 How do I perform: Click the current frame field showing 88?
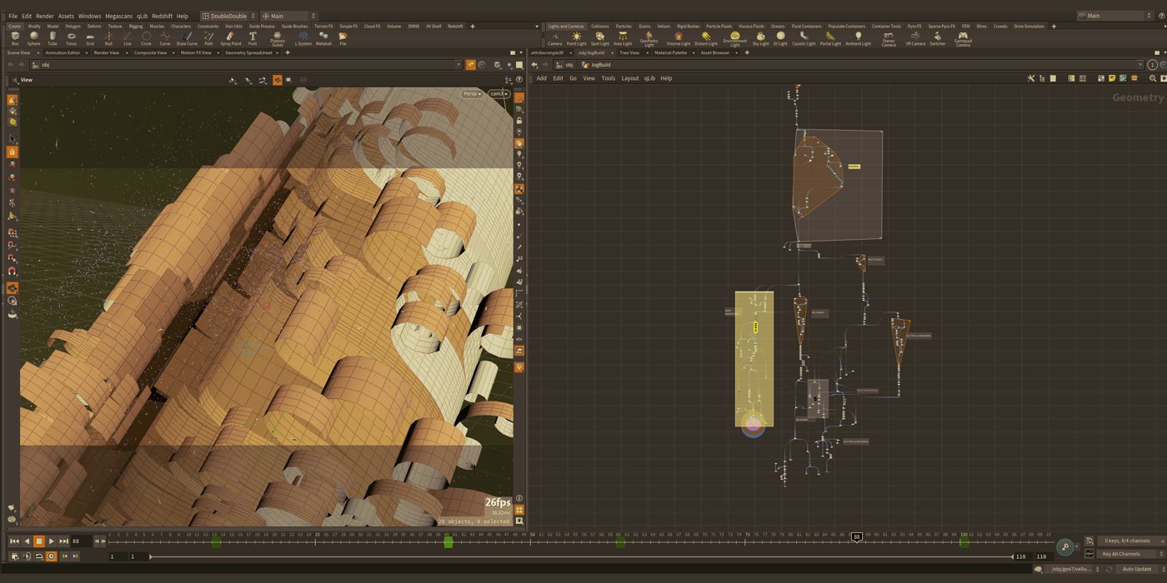[x=82, y=541]
